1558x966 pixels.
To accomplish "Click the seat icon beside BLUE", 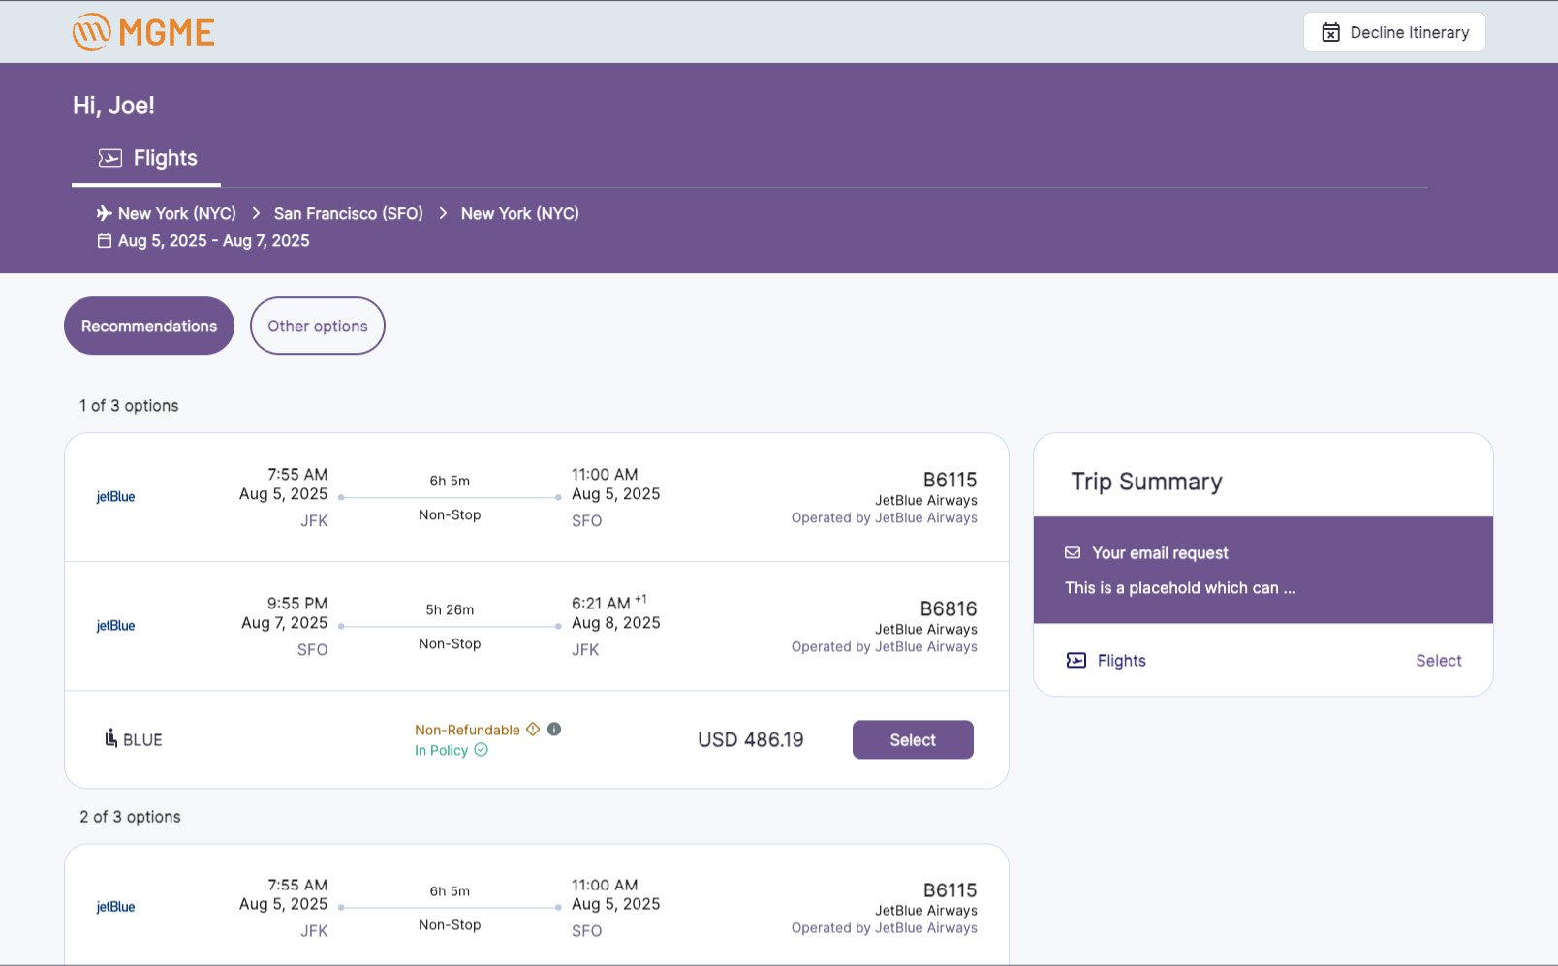I will pyautogui.click(x=110, y=738).
